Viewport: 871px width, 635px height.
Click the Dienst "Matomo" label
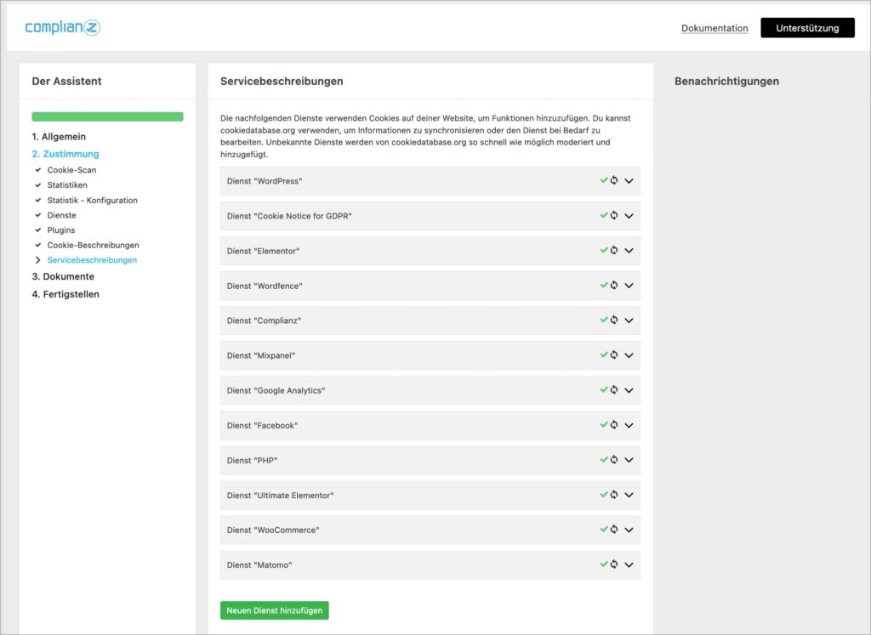point(259,565)
